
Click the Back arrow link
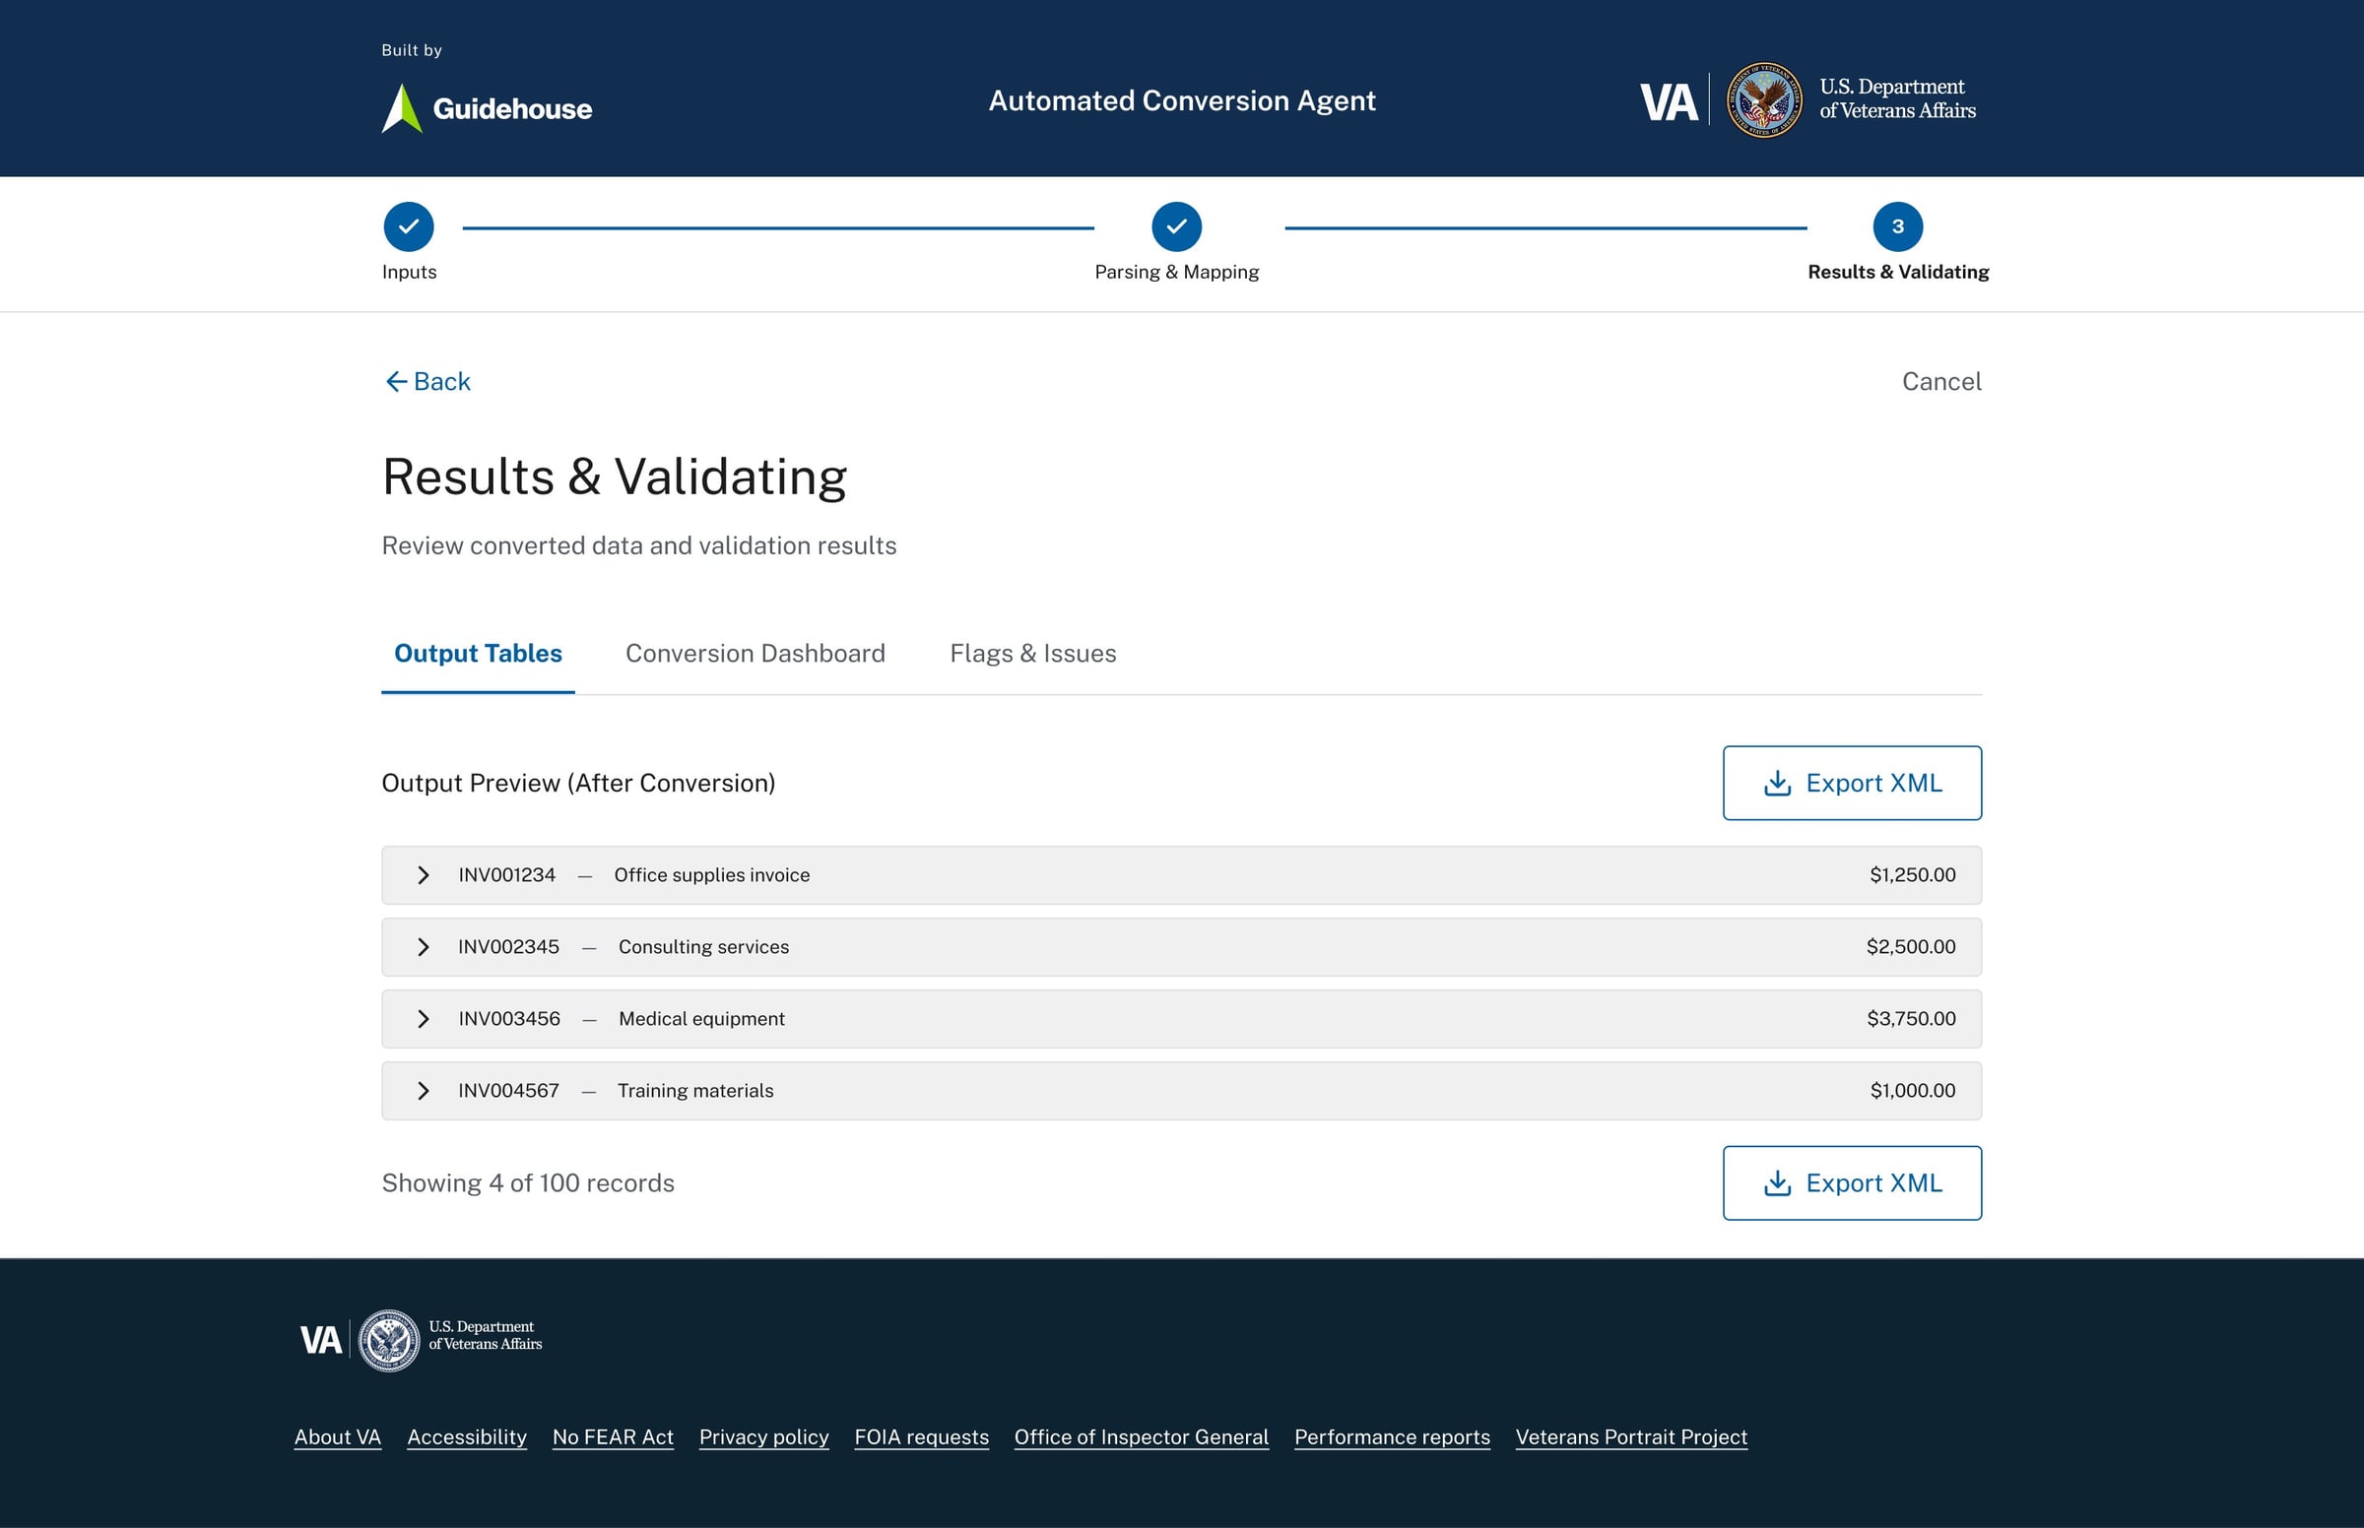[x=427, y=381]
